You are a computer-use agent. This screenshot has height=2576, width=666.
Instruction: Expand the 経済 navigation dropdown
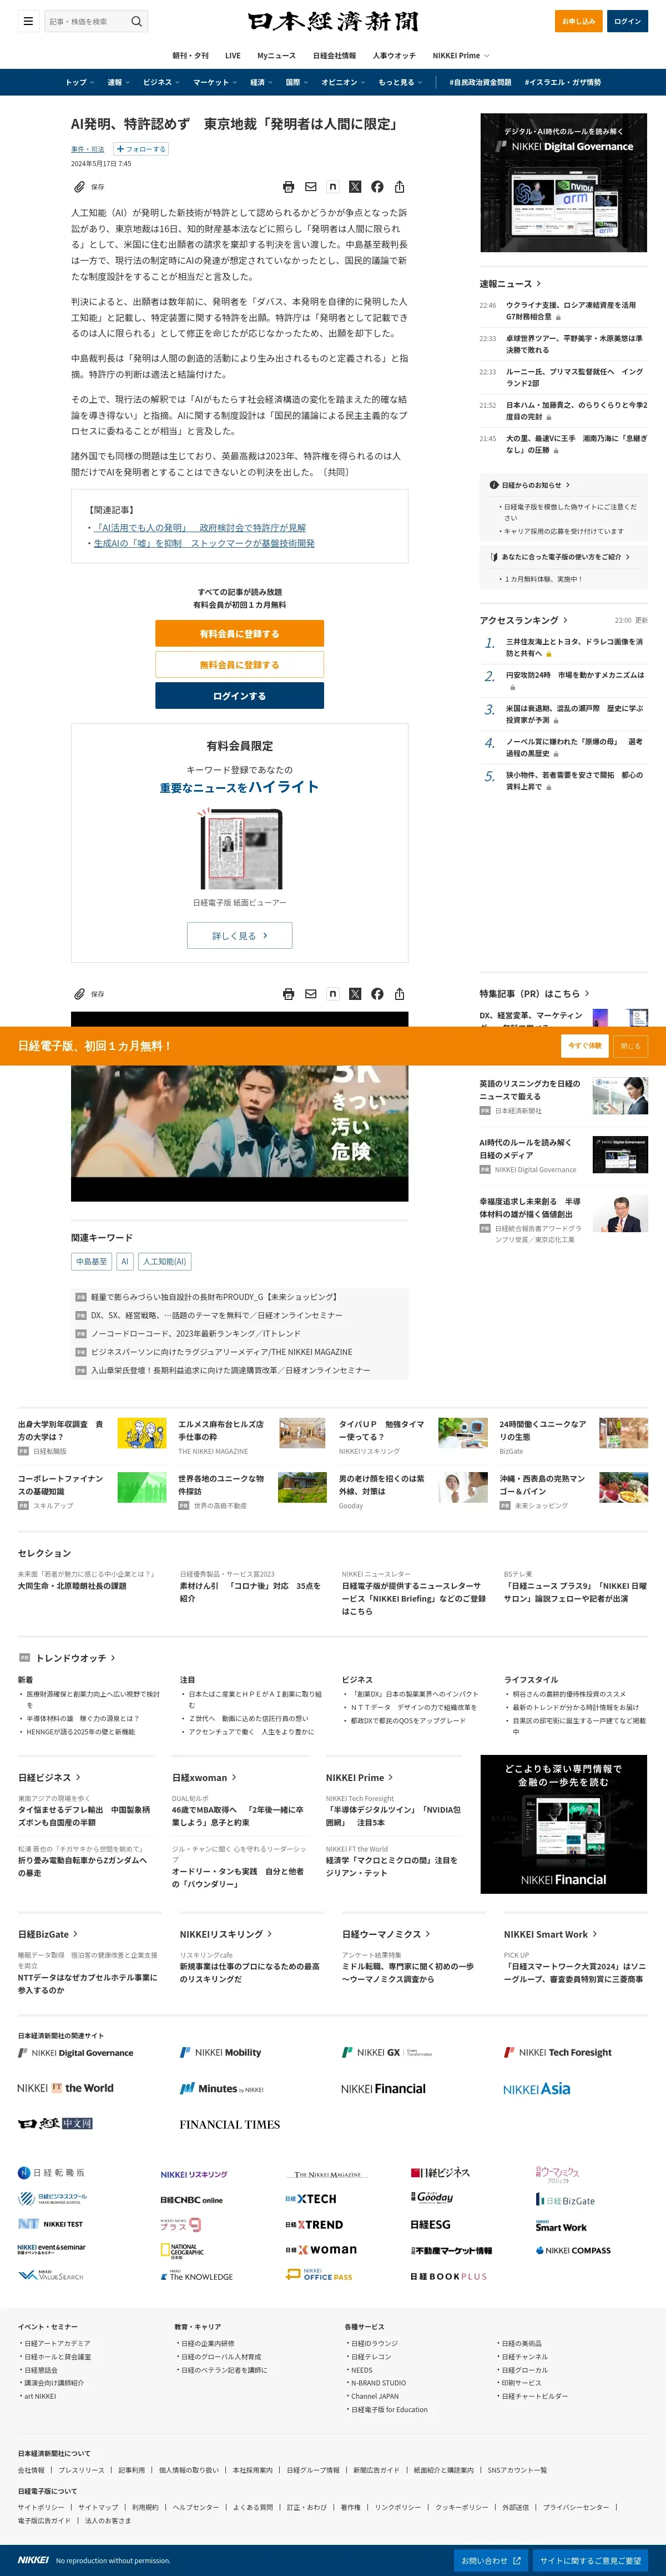261,82
